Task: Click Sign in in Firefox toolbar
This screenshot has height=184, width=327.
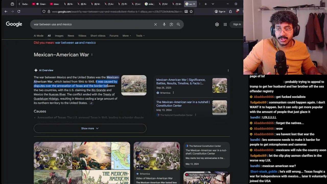Action: pyautogui.click(x=220, y=11)
